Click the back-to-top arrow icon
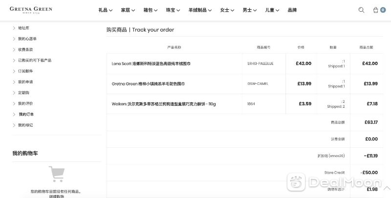This screenshot has height=198, width=391. 387,188
